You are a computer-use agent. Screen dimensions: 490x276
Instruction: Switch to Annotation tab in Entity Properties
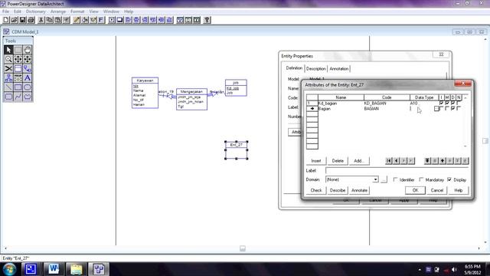tap(338, 68)
